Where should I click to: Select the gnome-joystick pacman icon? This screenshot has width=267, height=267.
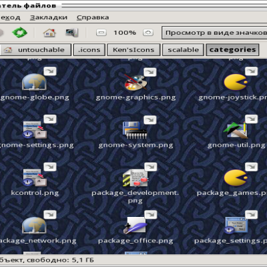[236, 82]
